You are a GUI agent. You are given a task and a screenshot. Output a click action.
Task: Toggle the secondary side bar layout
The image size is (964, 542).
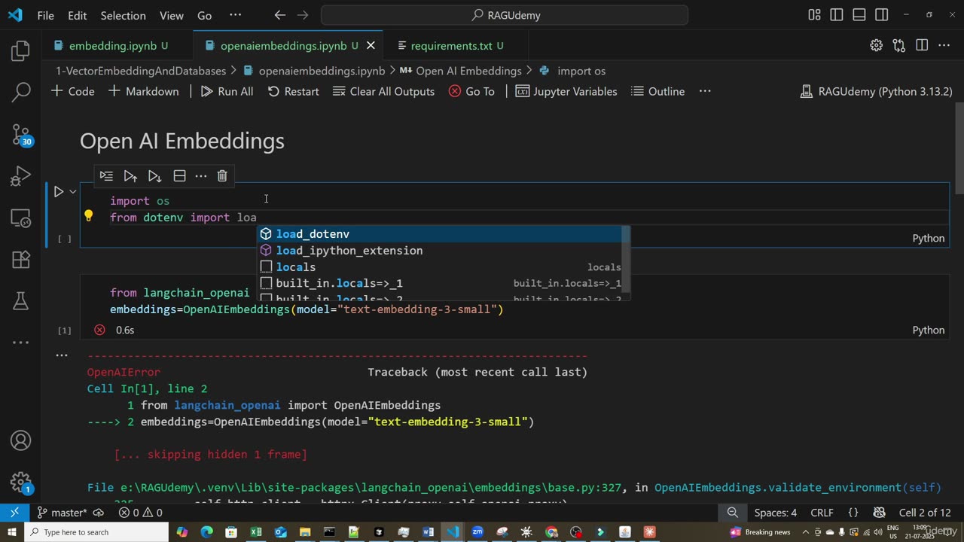(x=882, y=15)
